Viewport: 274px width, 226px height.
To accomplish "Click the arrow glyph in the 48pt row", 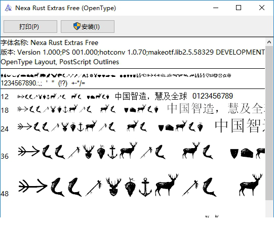I will (x=33, y=186).
